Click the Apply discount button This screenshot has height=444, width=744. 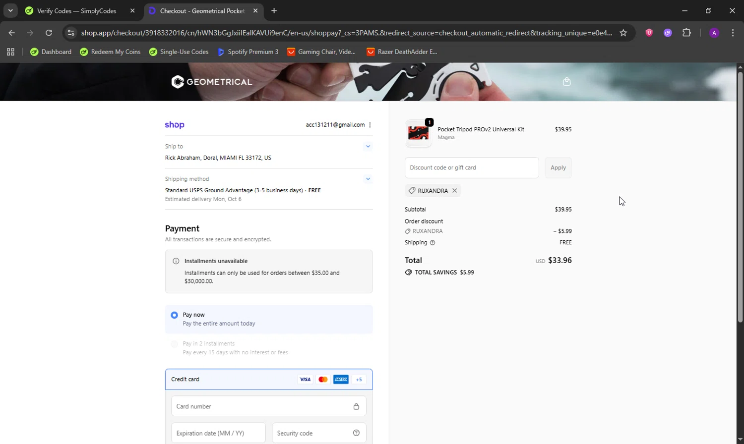(558, 167)
